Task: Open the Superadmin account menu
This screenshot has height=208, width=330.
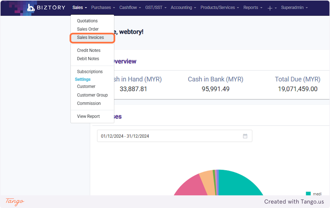Action: click(x=294, y=7)
